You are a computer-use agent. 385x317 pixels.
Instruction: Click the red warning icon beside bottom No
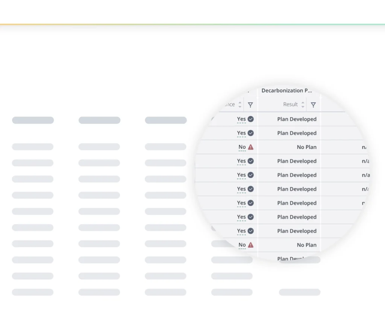pos(251,245)
